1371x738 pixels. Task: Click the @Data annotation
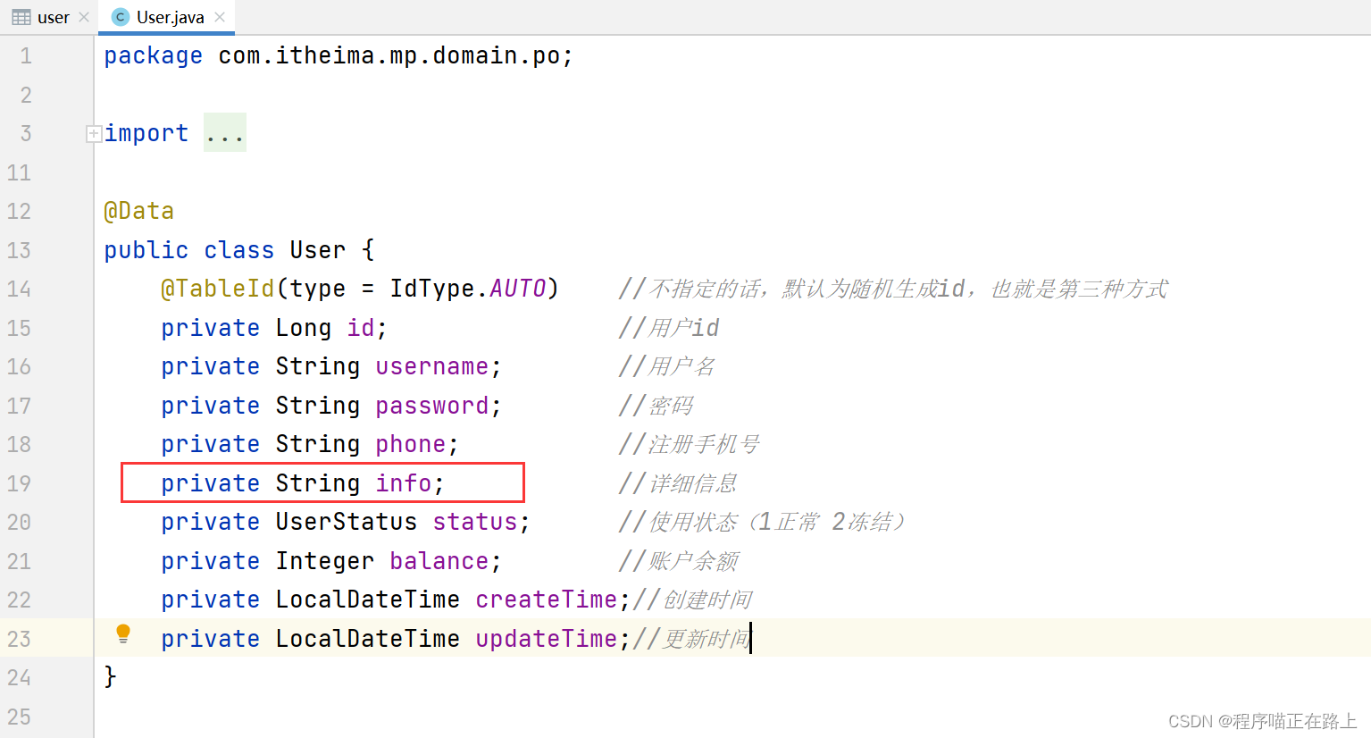coord(138,211)
